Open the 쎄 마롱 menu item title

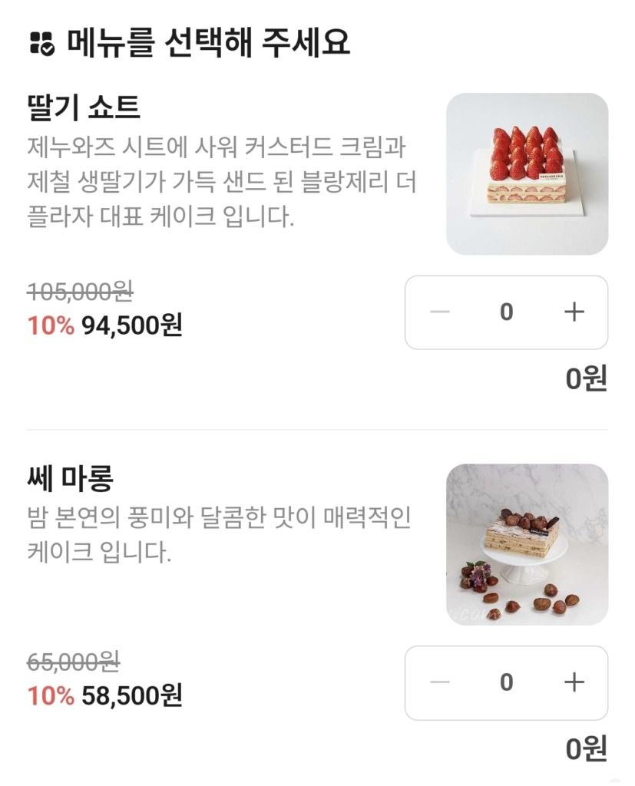coord(70,478)
